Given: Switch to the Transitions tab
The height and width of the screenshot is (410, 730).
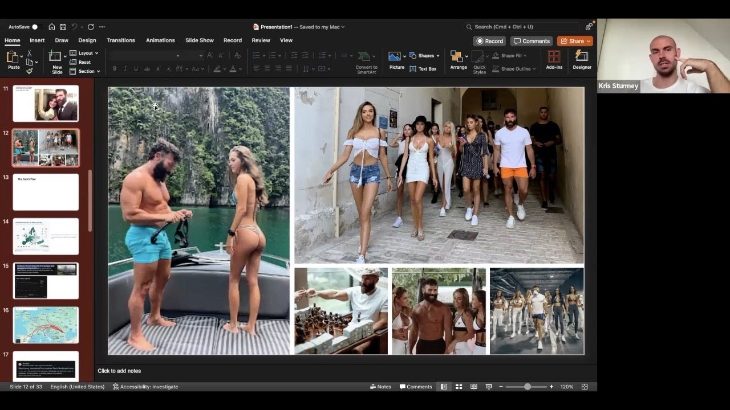Looking at the screenshot, I should 121,40.
